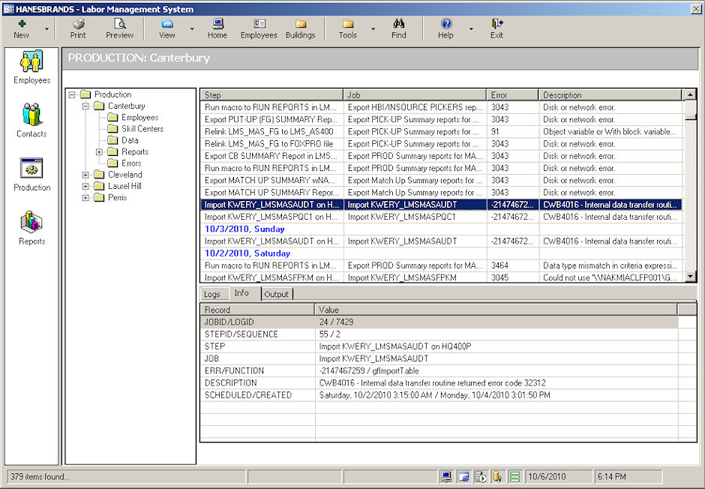Image resolution: width=705 pixels, height=489 pixels.
Task: Open the dropdown arrow beside Tools
Action: [x=373, y=28]
